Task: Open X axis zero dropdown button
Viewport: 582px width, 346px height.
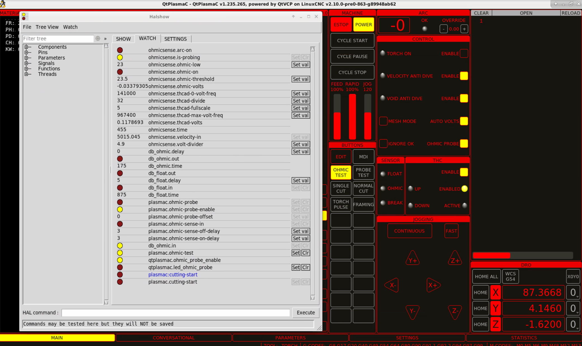Action: point(573,293)
